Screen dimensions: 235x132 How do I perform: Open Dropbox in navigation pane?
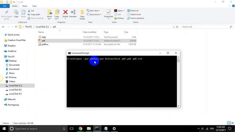[x=11, y=45]
